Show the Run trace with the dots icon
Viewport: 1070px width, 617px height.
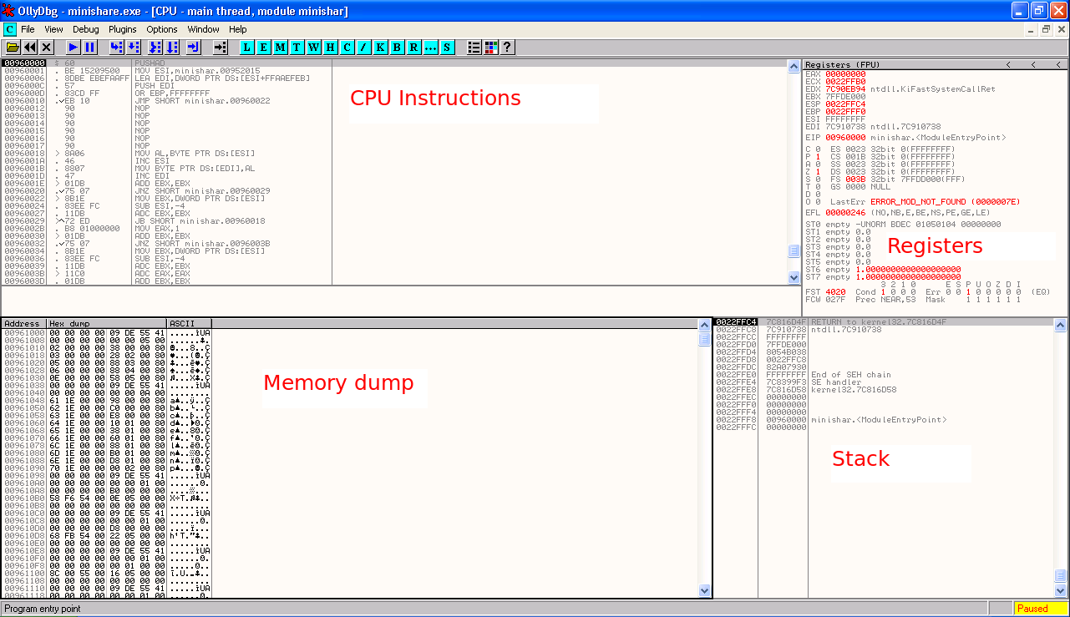pos(431,48)
